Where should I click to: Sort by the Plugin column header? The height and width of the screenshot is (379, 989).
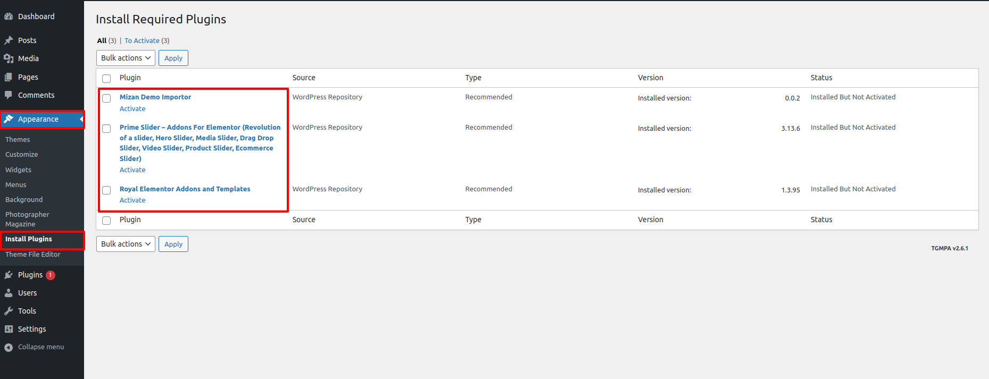pos(130,78)
